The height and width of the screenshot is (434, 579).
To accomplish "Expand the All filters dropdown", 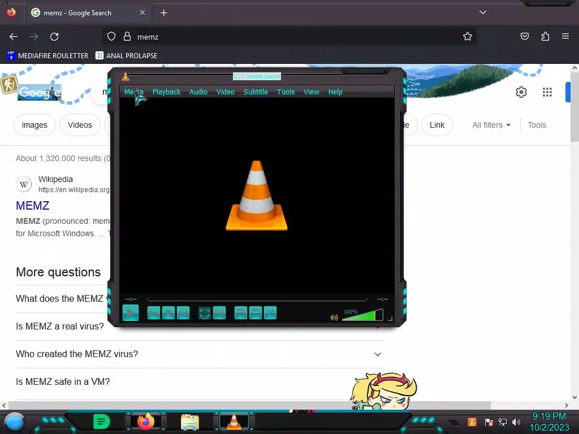I will coord(491,125).
